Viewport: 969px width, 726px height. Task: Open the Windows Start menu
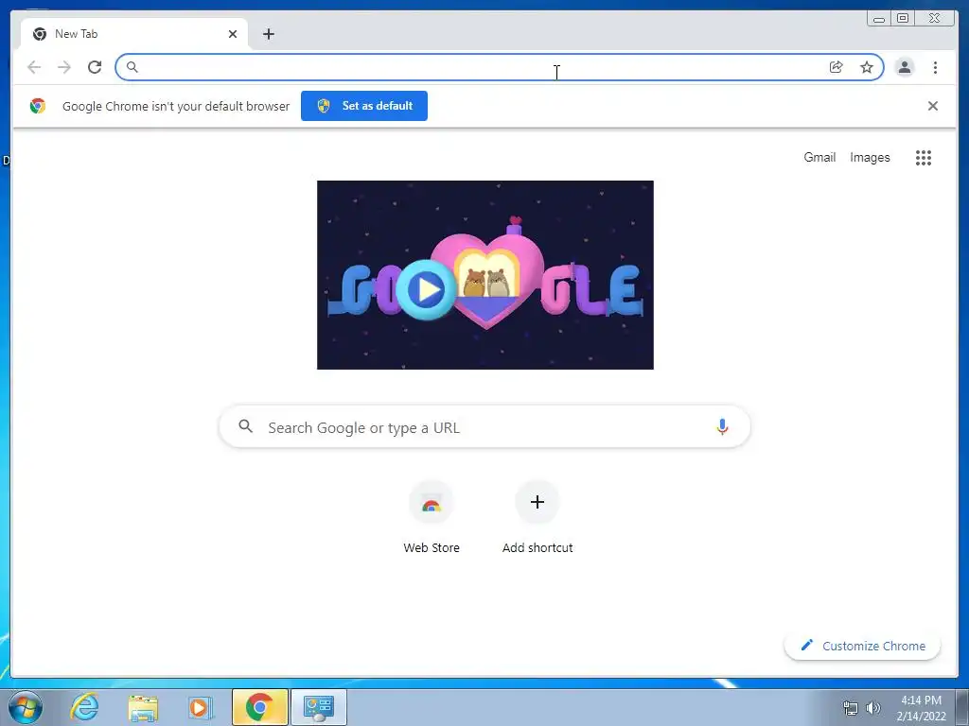(x=25, y=707)
